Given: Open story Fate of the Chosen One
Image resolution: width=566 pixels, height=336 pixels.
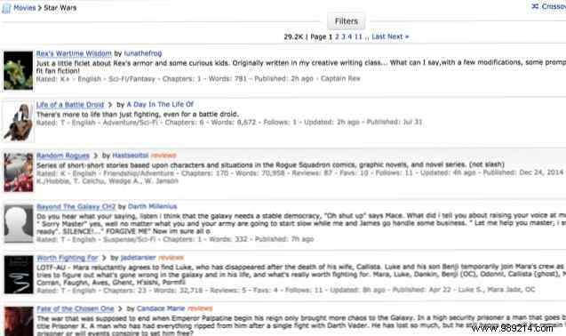Looking at the screenshot, I should pyautogui.click(x=75, y=309).
